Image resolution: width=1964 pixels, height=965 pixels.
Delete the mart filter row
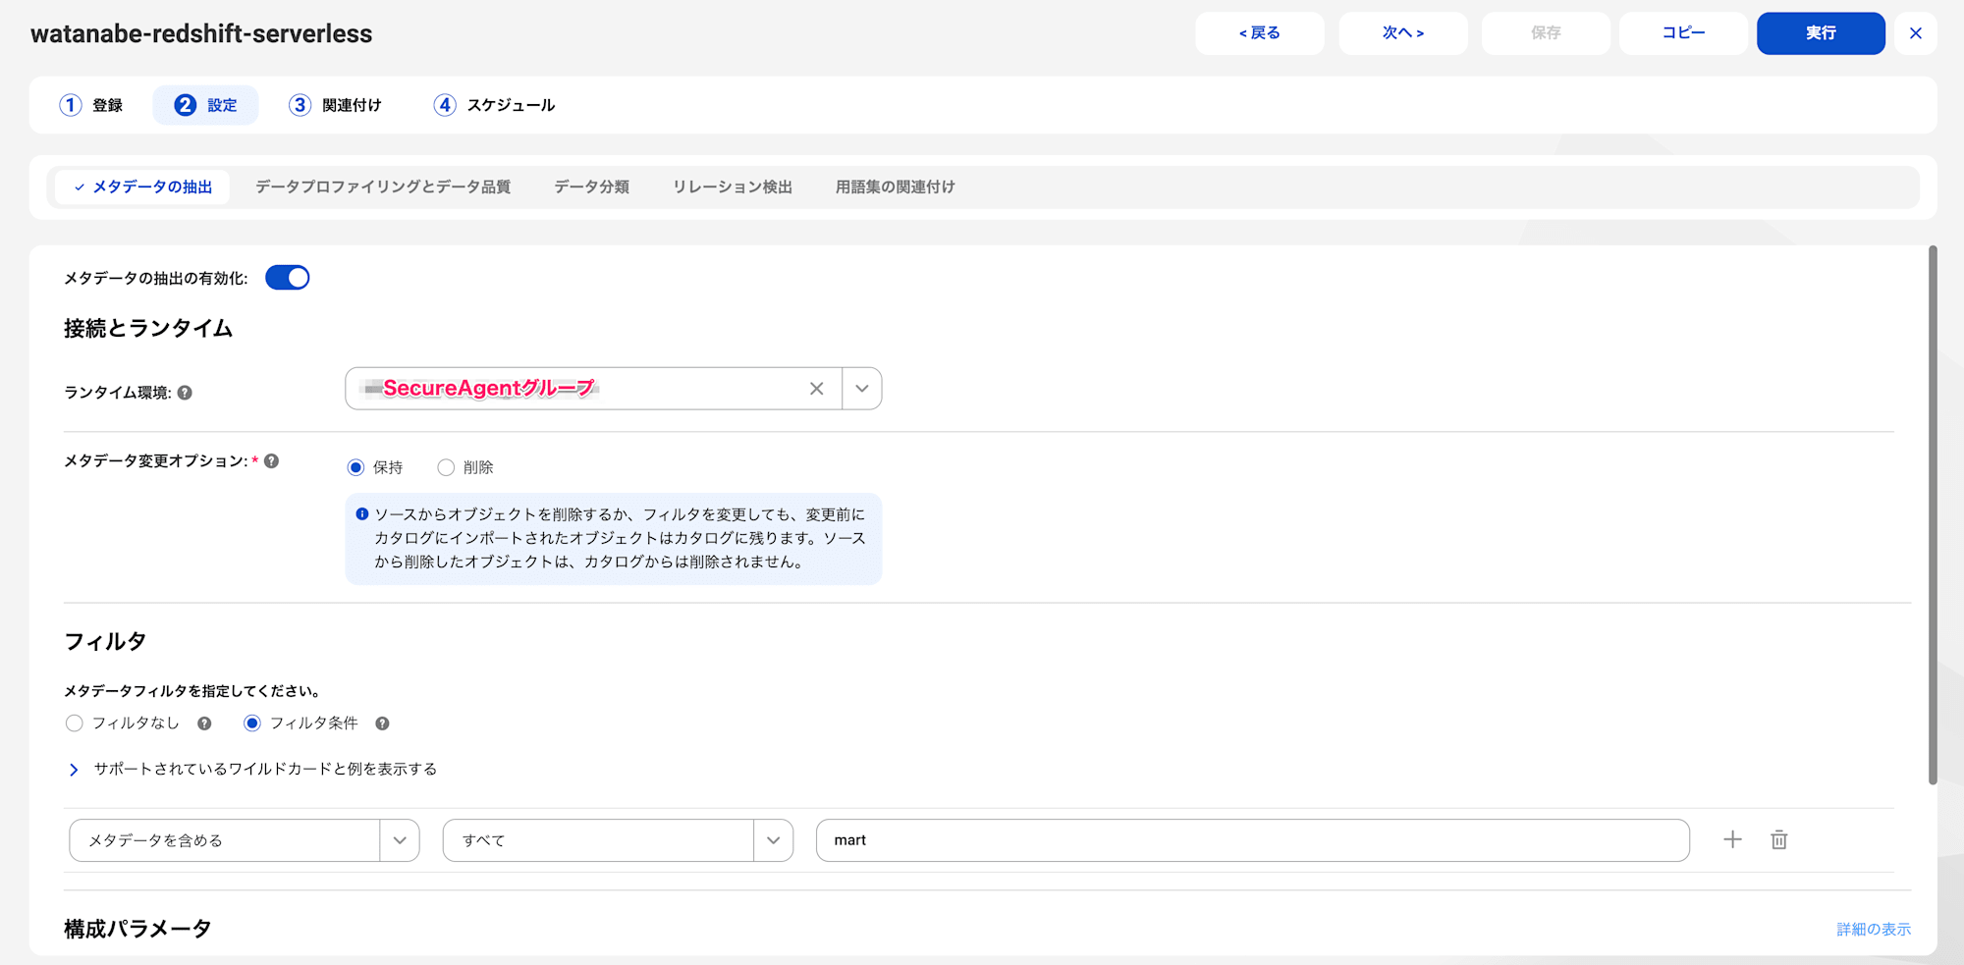[1778, 839]
